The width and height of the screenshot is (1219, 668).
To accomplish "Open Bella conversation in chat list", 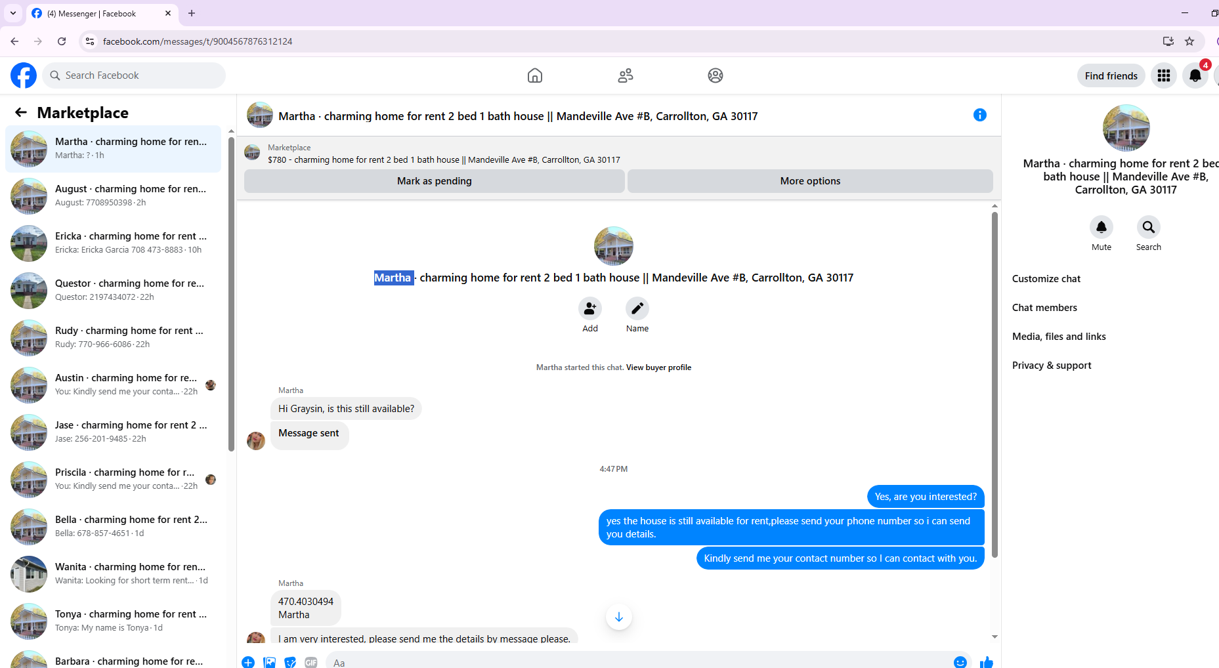I will pyautogui.click(x=114, y=527).
